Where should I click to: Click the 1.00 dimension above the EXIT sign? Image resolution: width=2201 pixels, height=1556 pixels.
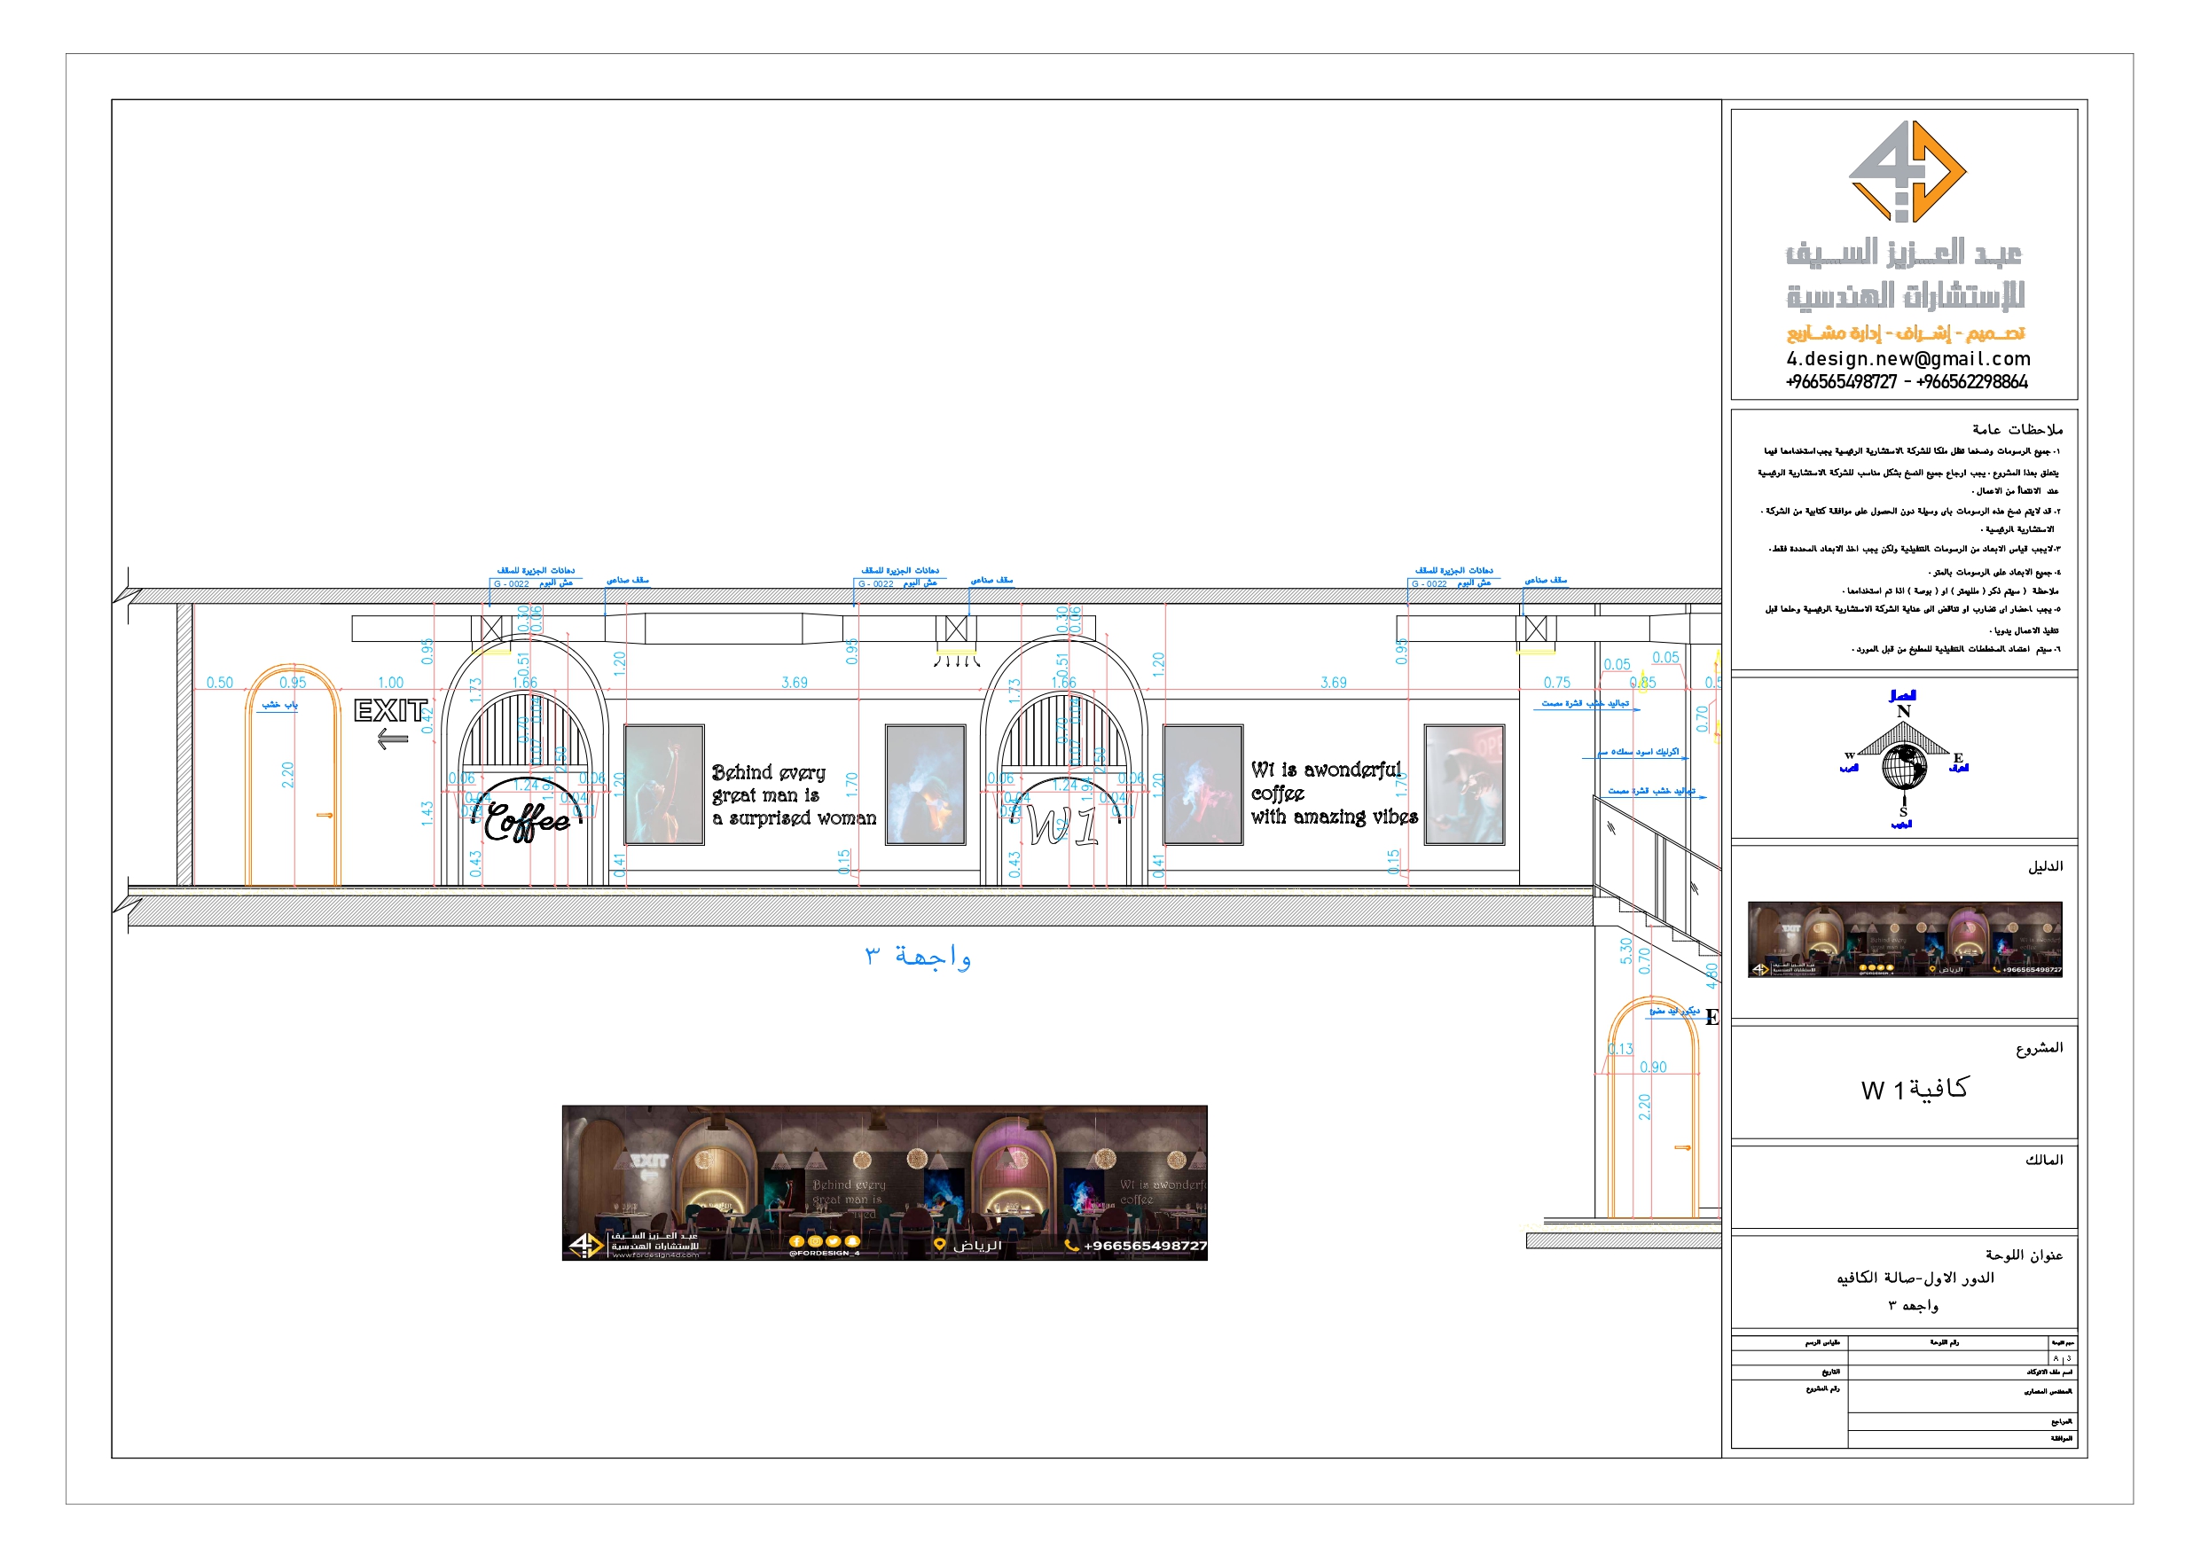click(390, 682)
